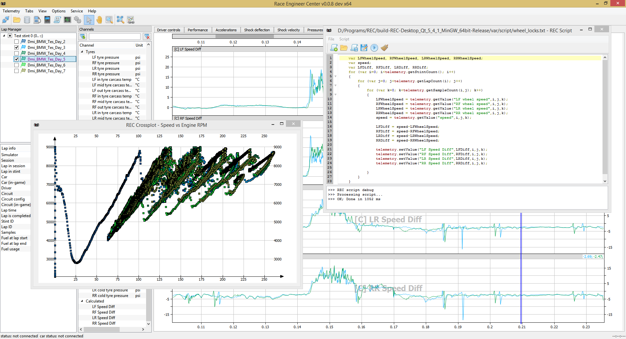Uncheck the Dmi_BMW_Tes_Day_3 lap
The width and height of the screenshot is (626, 339).
pyautogui.click(x=16, y=48)
